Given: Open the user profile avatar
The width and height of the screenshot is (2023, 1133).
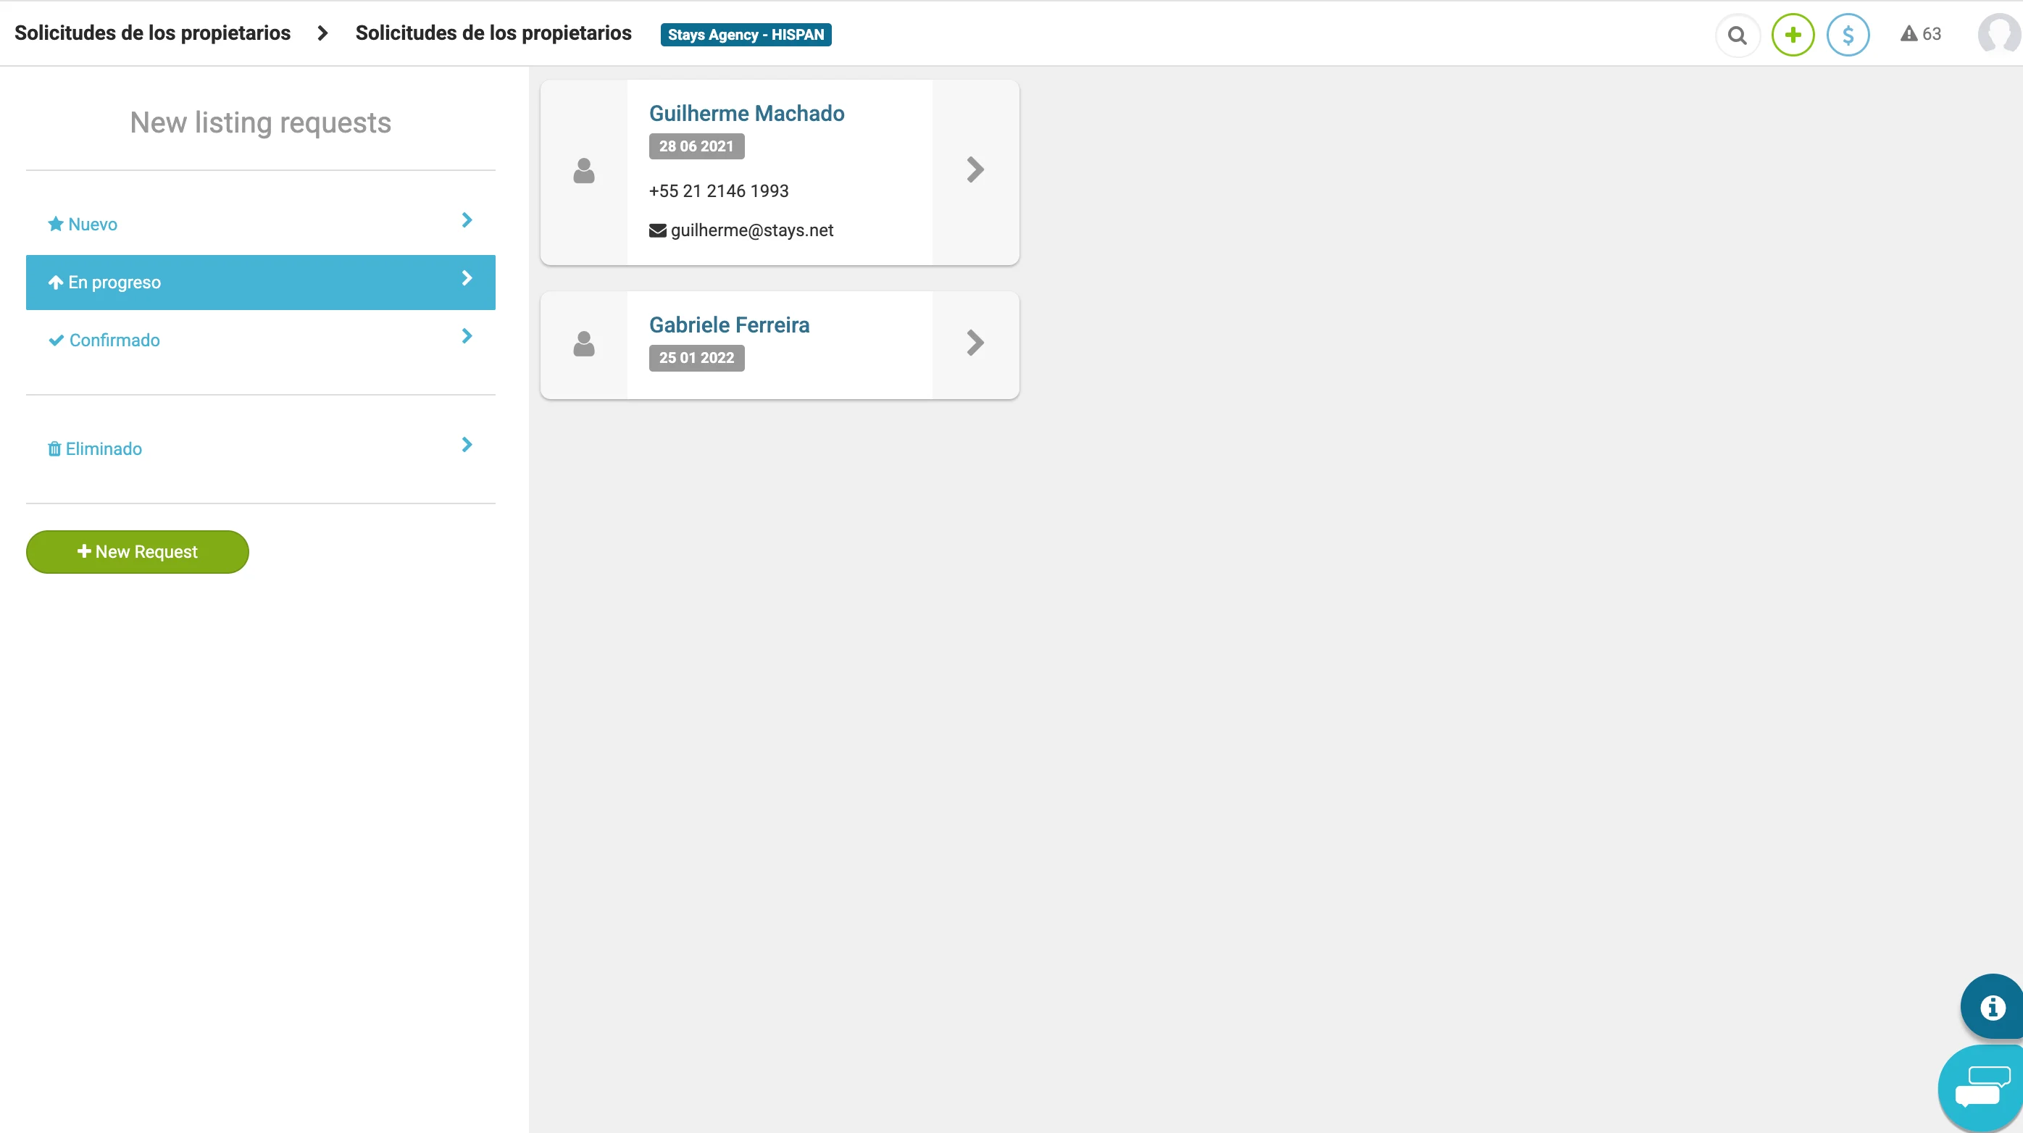Looking at the screenshot, I should coord(1998,35).
